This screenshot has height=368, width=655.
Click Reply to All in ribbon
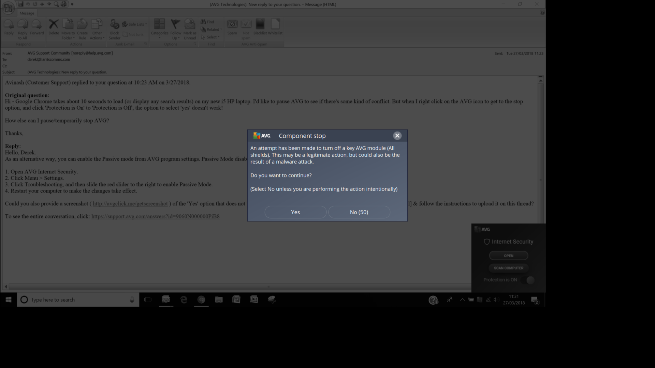(23, 29)
